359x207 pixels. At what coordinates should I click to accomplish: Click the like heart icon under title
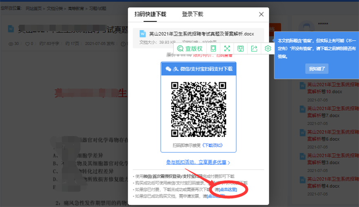click(27, 44)
